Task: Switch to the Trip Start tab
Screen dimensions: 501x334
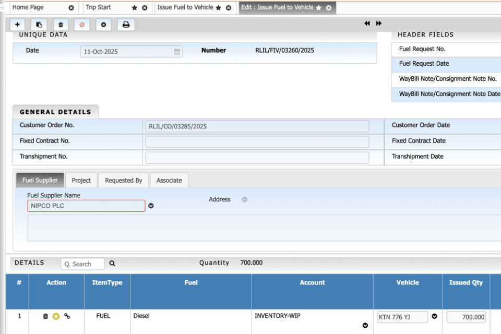Action: [98, 7]
